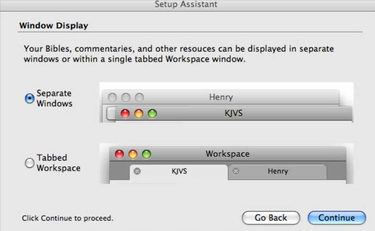Click green zoom dot on KJVS window preview

click(x=152, y=114)
